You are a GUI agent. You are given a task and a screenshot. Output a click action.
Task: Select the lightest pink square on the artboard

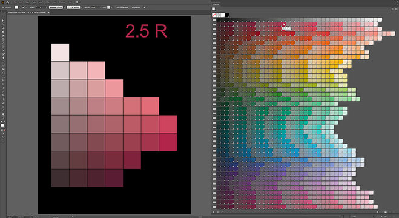[x=61, y=52]
